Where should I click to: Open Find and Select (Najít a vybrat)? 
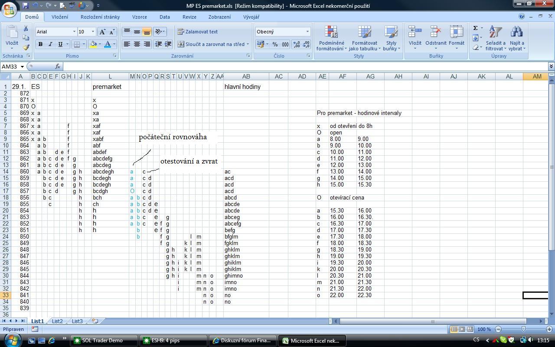[x=516, y=39]
